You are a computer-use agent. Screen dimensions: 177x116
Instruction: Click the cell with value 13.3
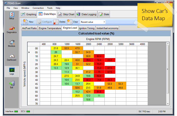point(56,68)
